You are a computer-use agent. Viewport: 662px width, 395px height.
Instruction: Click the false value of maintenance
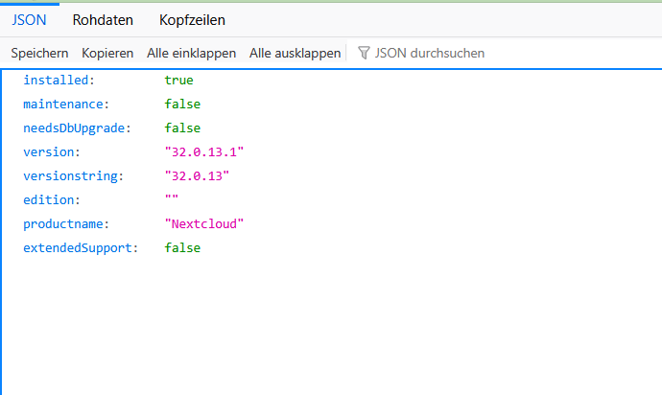182,105
